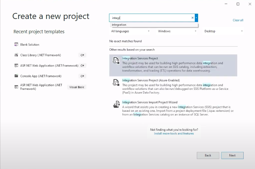This screenshot has height=169, width=255.
Task: Select Integration Services Import Project Wizard title
Action: click(150, 102)
